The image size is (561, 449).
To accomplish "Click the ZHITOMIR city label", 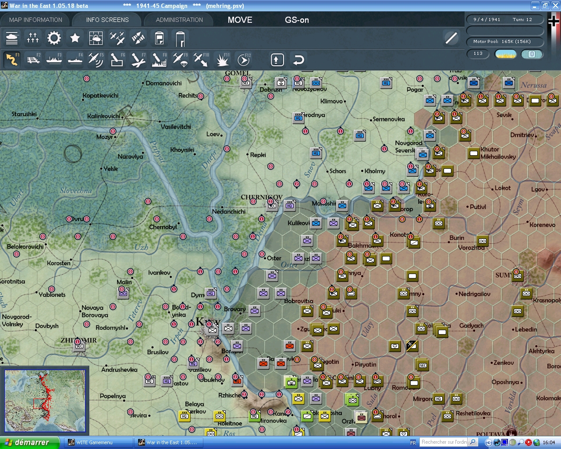I will (78, 340).
